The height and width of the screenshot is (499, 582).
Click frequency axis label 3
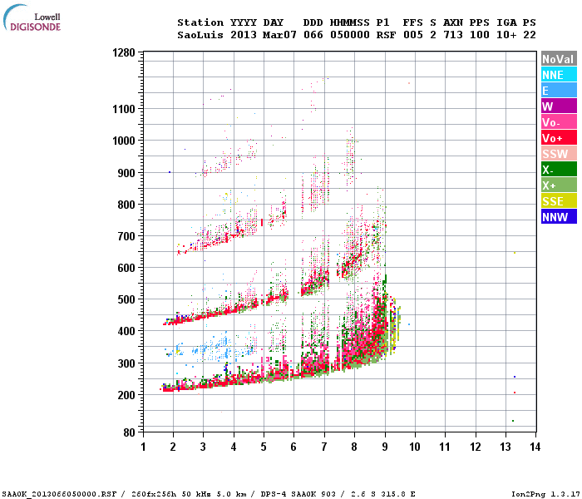point(203,447)
